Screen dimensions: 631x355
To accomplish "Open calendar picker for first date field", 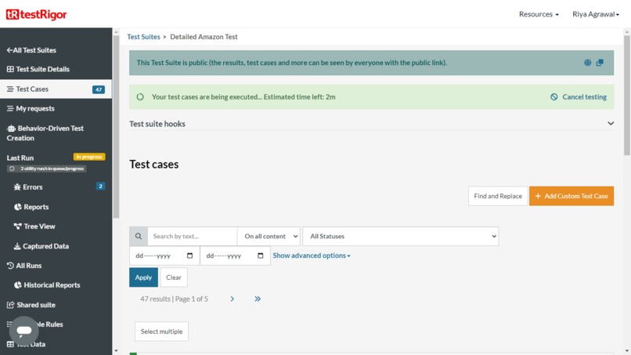I will tap(190, 255).
